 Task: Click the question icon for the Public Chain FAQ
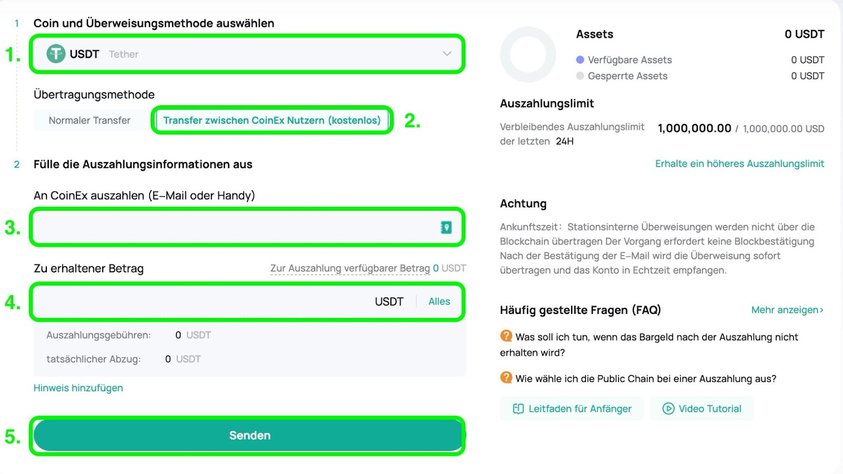click(x=506, y=378)
